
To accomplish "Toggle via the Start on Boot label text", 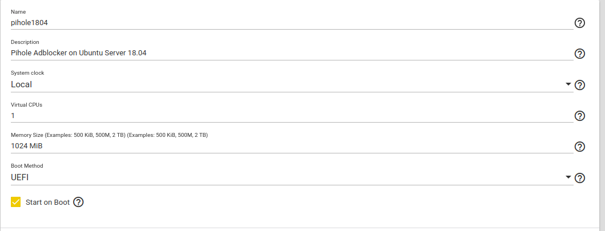I will pyautogui.click(x=47, y=202).
